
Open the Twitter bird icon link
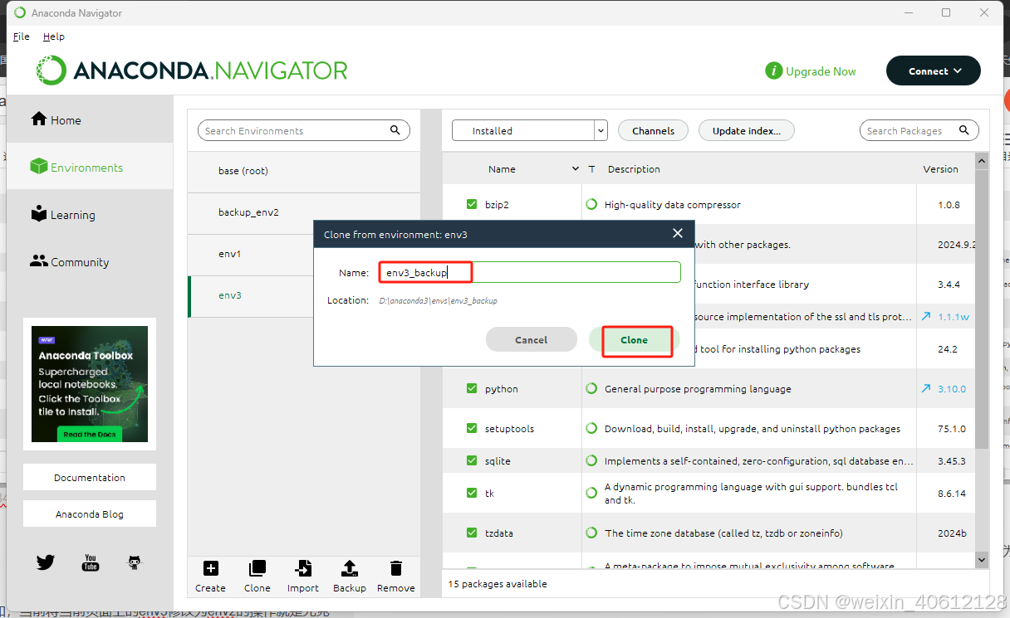click(x=46, y=562)
